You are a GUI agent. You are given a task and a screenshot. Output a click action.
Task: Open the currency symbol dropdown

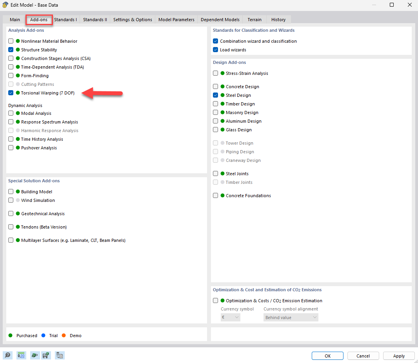pos(230,317)
